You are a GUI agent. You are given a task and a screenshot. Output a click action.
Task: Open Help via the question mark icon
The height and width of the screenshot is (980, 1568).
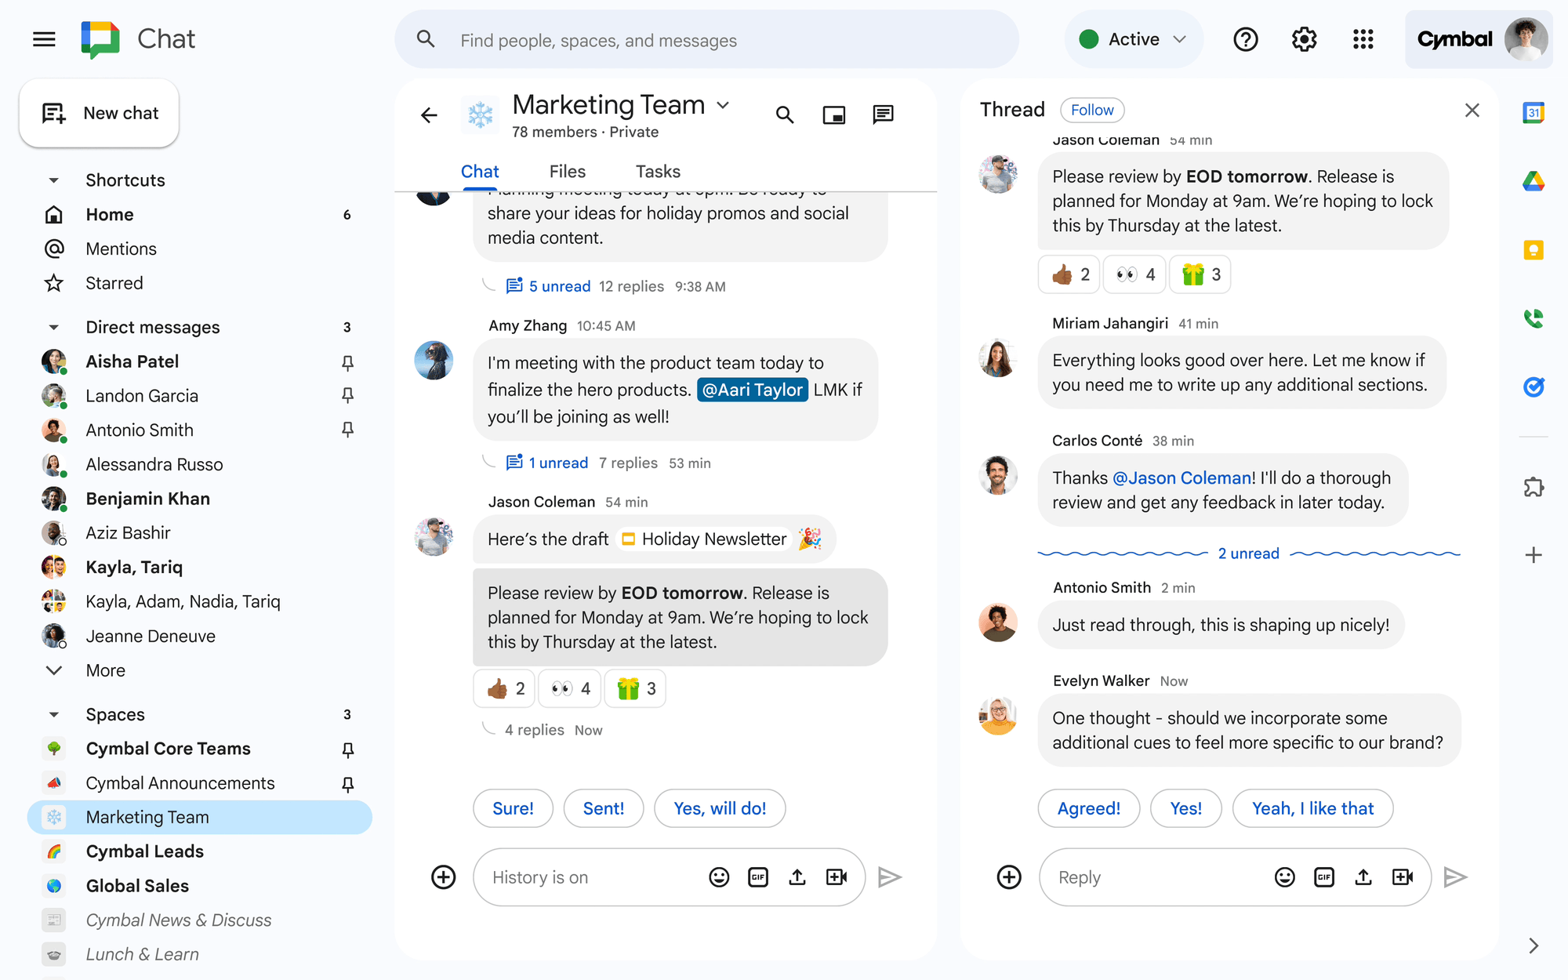pos(1245,39)
